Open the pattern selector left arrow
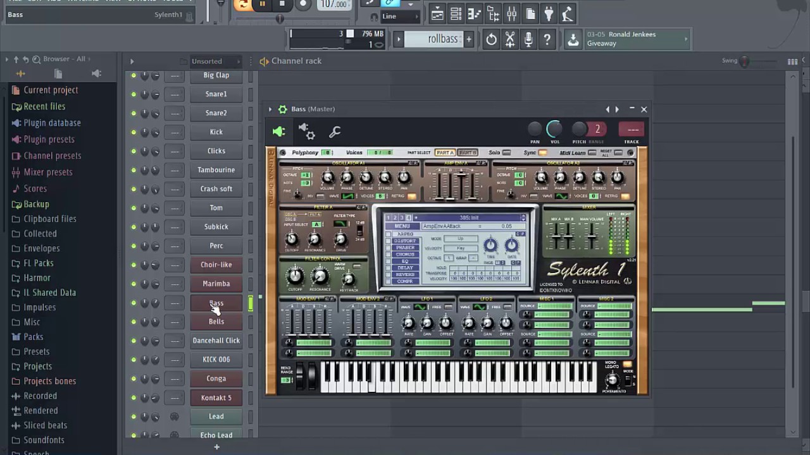The image size is (810, 455). coord(399,39)
